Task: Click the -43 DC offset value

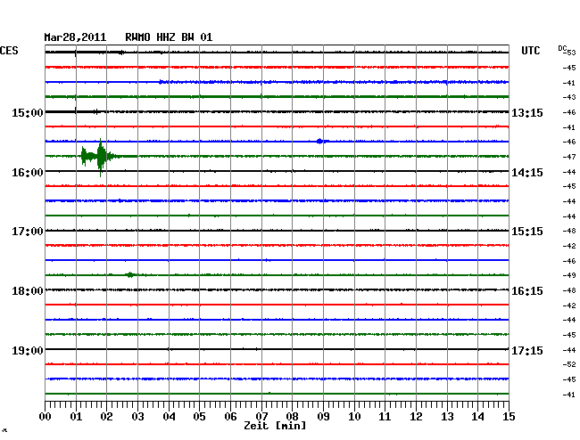Action: [569, 97]
